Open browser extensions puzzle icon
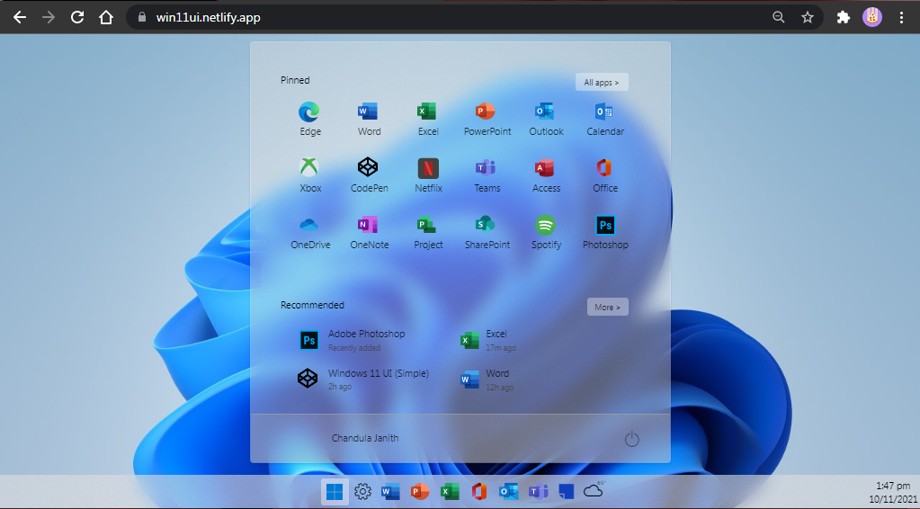 pyautogui.click(x=844, y=18)
